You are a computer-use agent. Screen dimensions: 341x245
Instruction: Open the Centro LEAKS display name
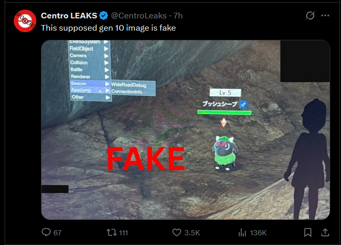[69, 16]
